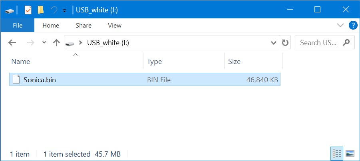The image size is (360, 161).
Task: Click the 46,840 KB size cell
Action: pos(262,80)
